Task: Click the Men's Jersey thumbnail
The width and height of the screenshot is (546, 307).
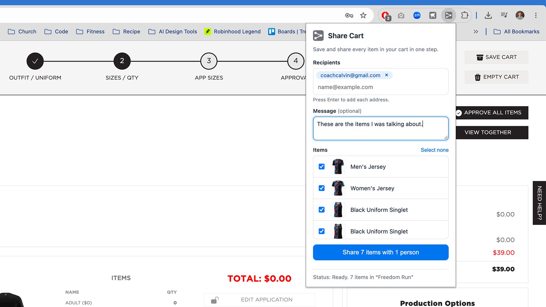Action: click(x=338, y=166)
